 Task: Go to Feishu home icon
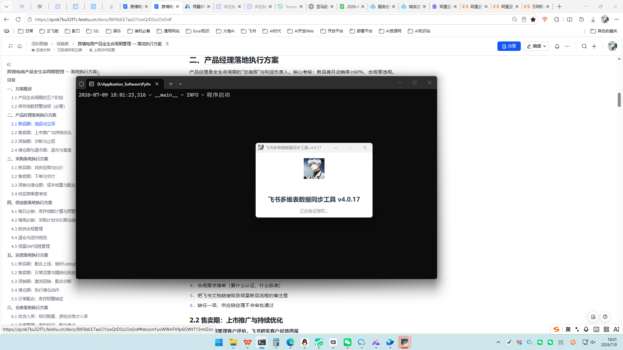click(x=19, y=46)
